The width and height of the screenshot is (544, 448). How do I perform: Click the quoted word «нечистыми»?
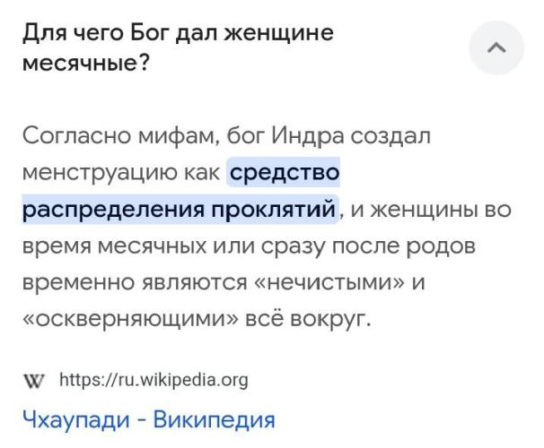pyautogui.click(x=330, y=282)
